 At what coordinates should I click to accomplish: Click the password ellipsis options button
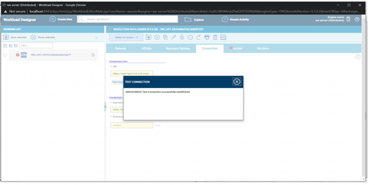point(158,125)
